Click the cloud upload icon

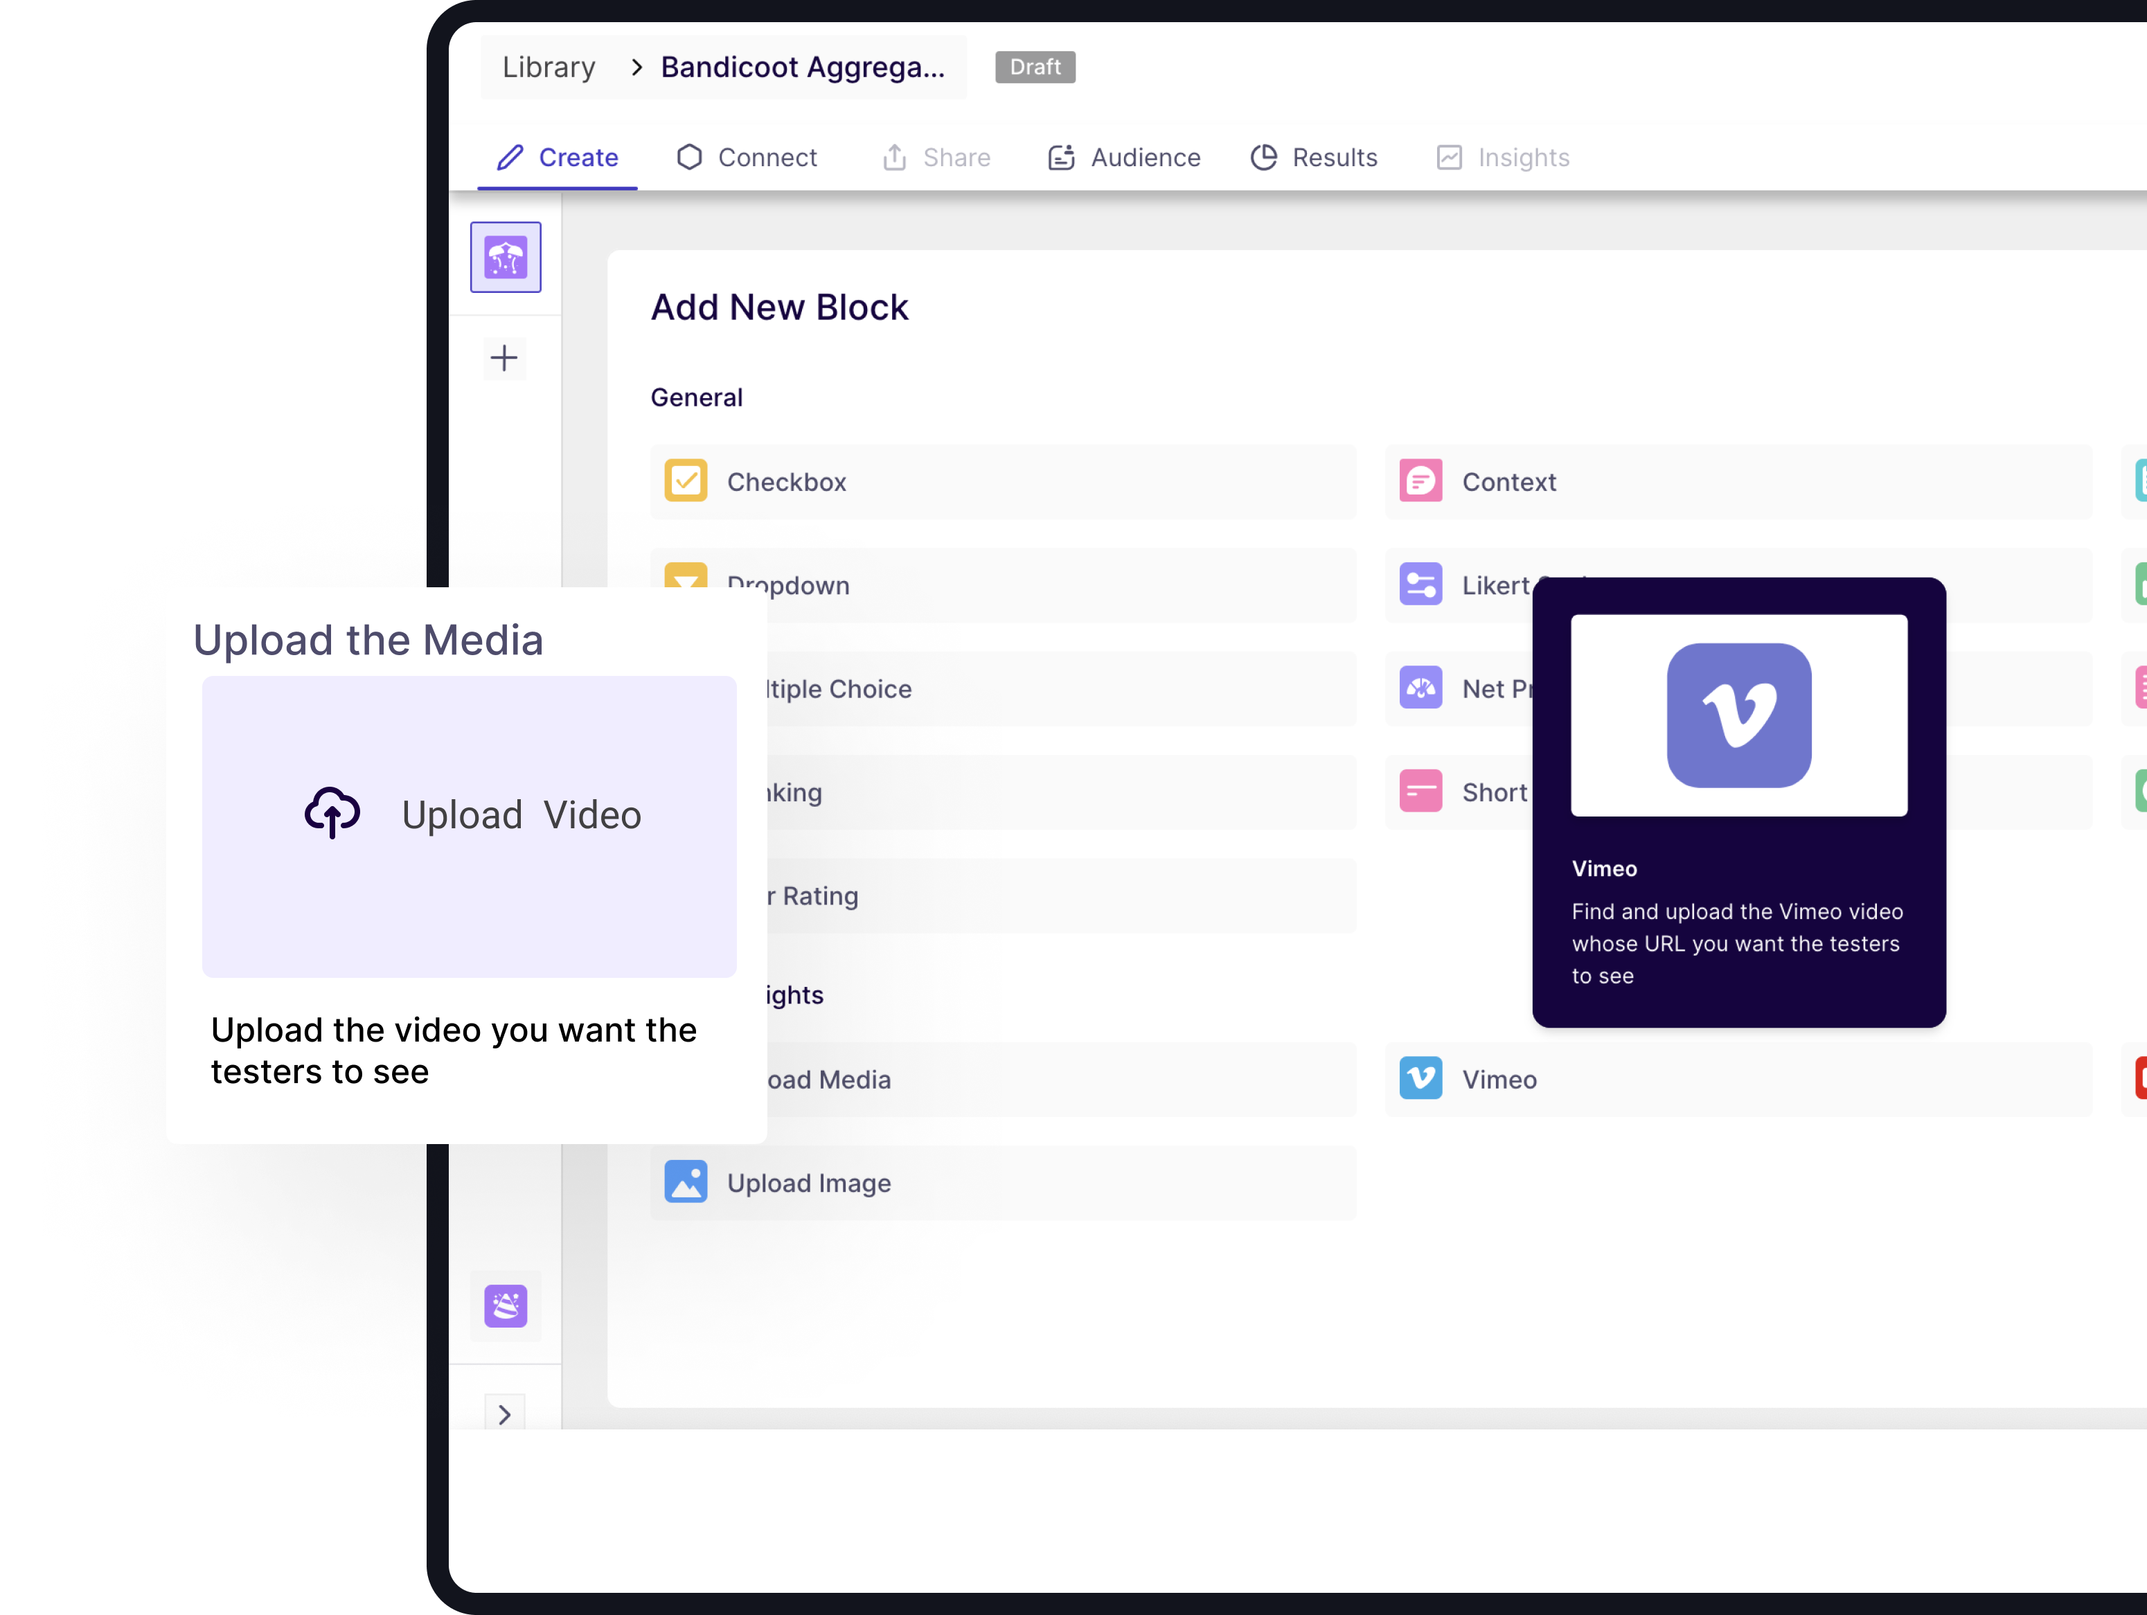pos(332,813)
